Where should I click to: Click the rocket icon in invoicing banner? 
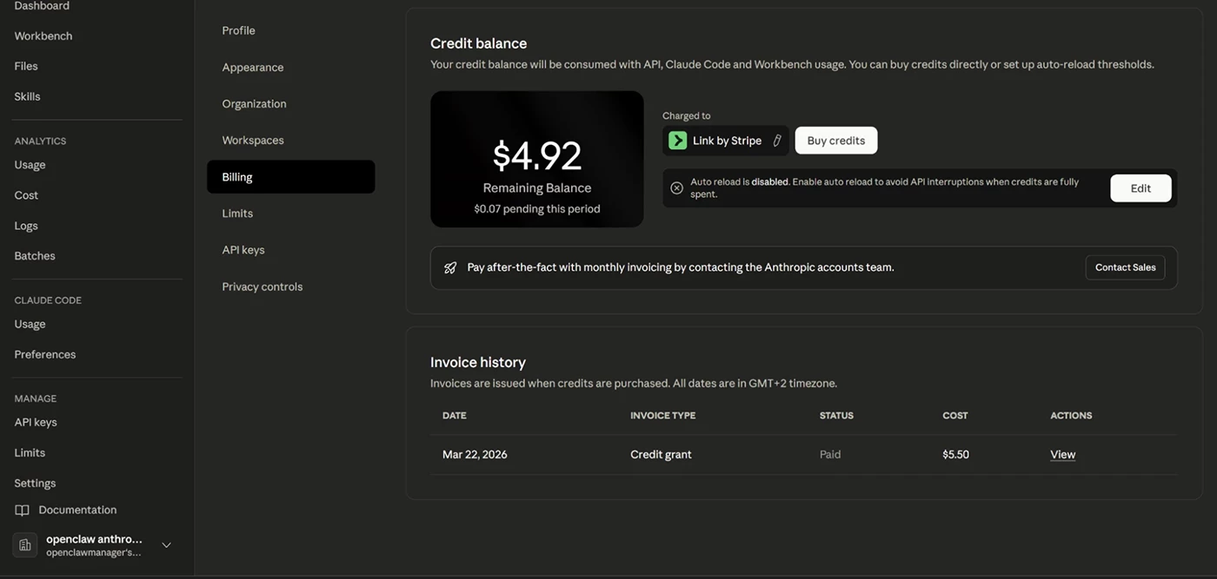click(x=450, y=267)
